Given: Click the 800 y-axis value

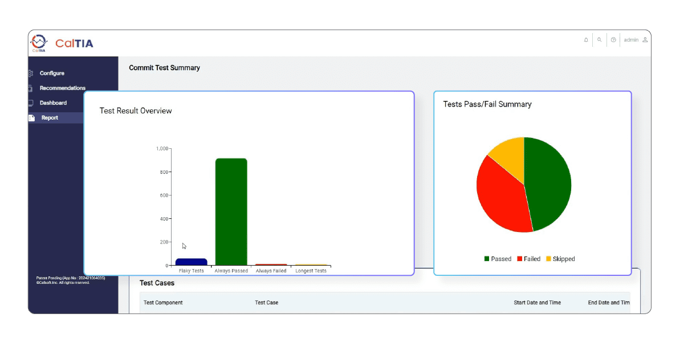Looking at the screenshot, I should (164, 172).
